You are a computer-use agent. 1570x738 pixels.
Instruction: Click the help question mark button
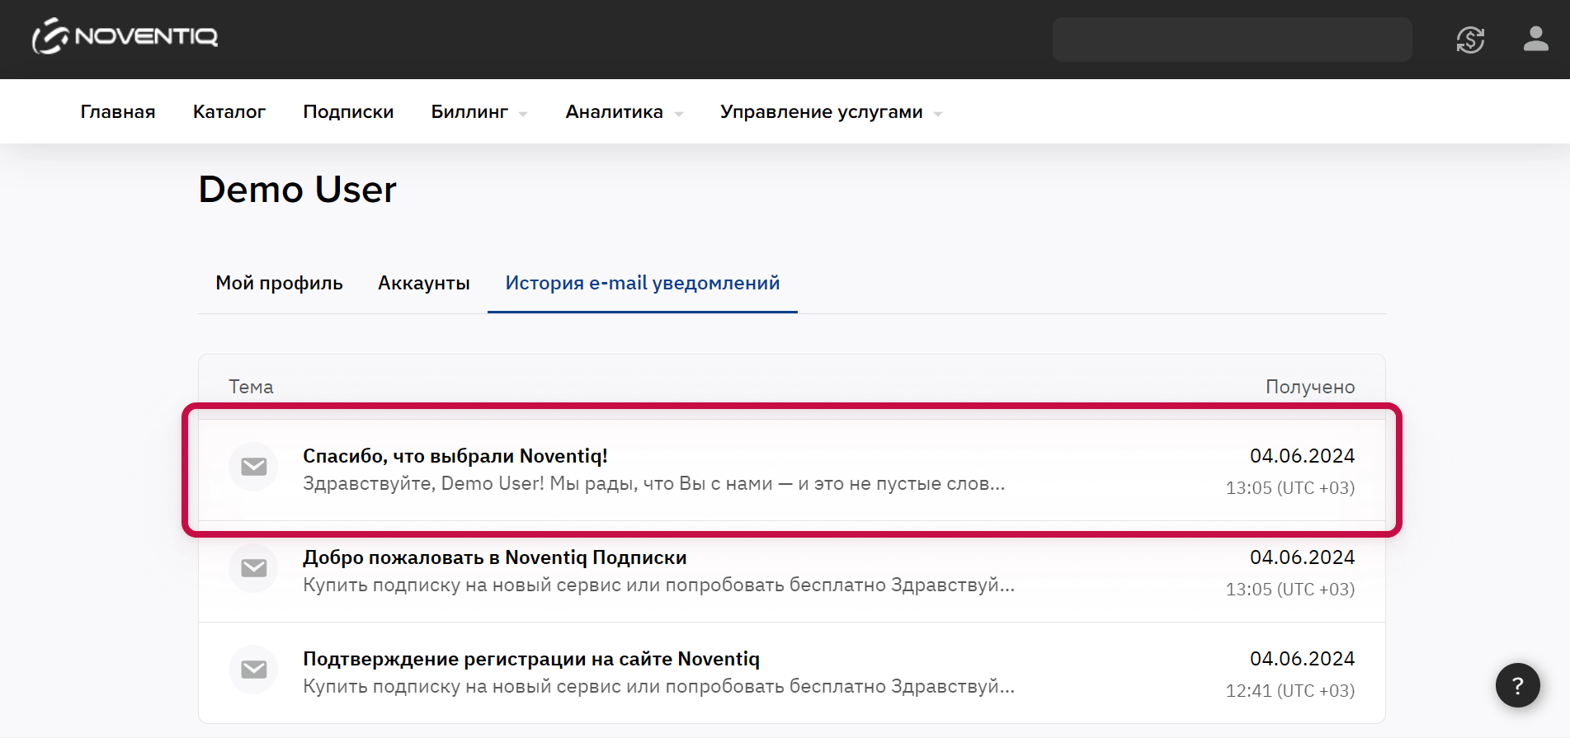[x=1517, y=685]
